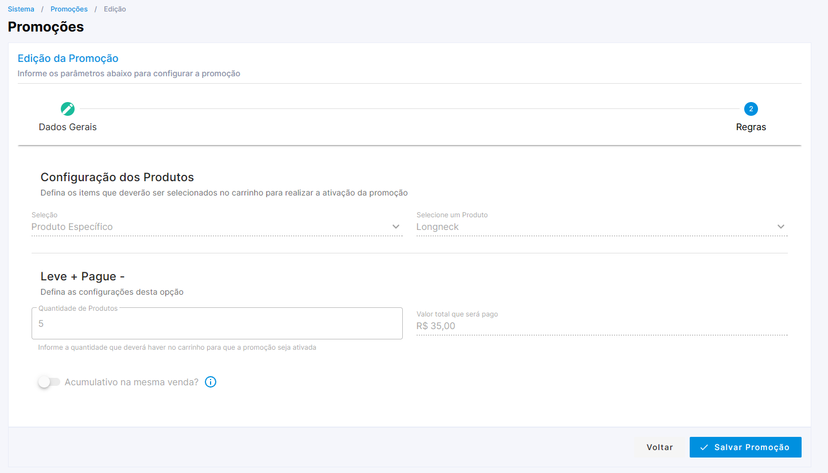Select the Regras step label

pos(751,127)
